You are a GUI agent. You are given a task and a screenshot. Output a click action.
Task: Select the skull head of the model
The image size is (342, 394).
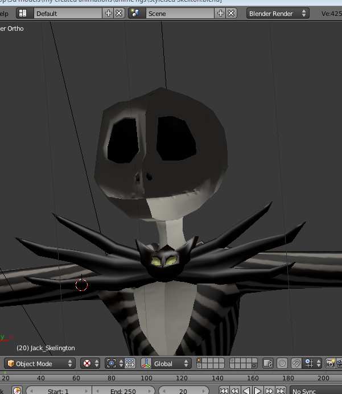coord(161,154)
